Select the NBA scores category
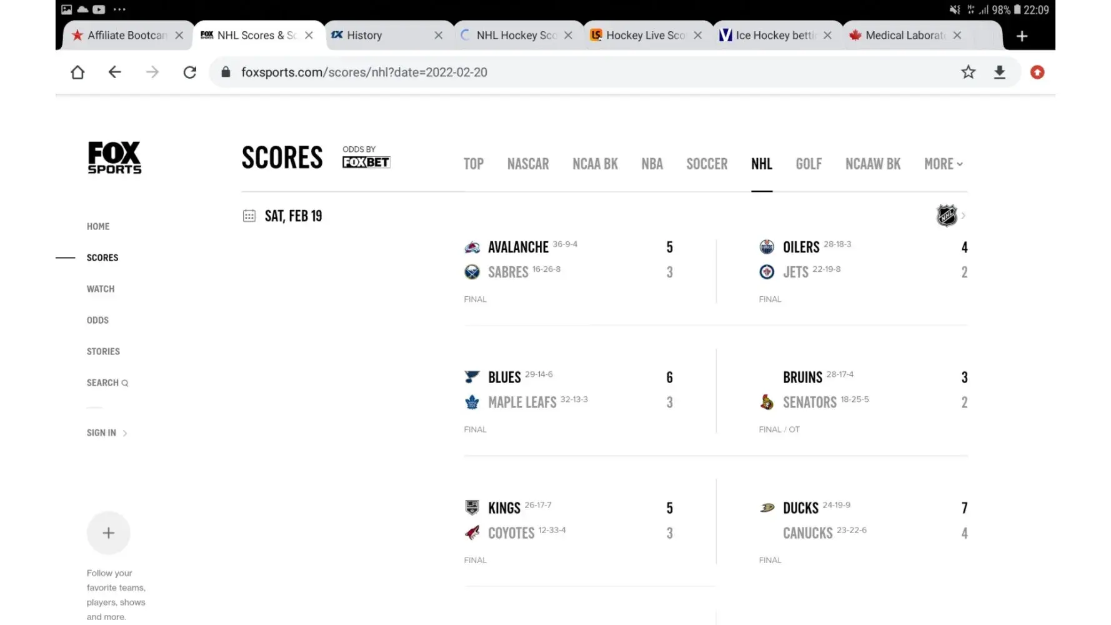 (x=652, y=164)
